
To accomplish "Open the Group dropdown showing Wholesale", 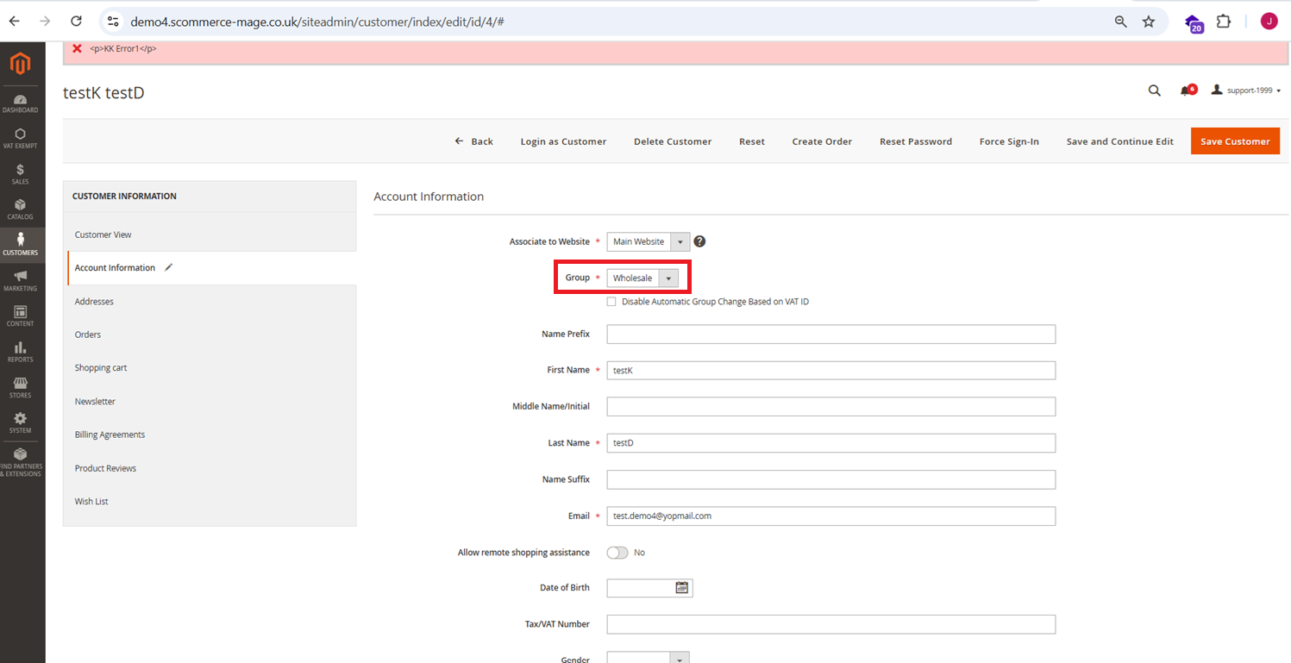I will (x=642, y=278).
